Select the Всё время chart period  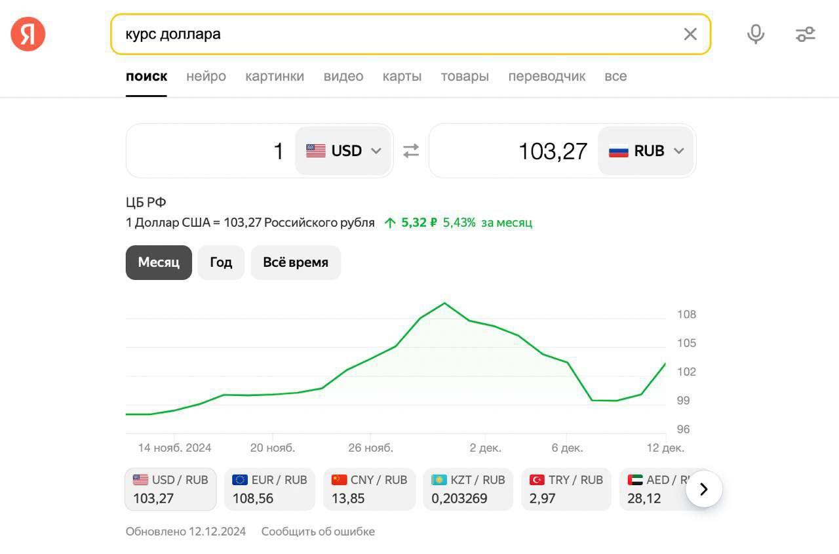pos(296,262)
